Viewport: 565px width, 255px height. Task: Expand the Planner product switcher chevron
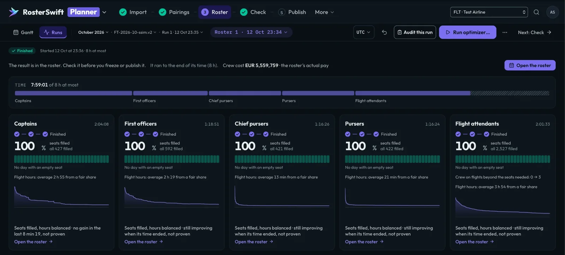(x=105, y=12)
